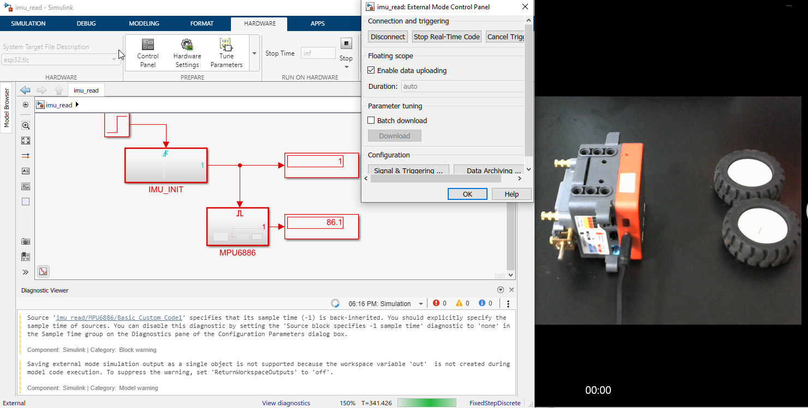Click the forward navigation arrow
The image size is (808, 408).
(x=42, y=90)
